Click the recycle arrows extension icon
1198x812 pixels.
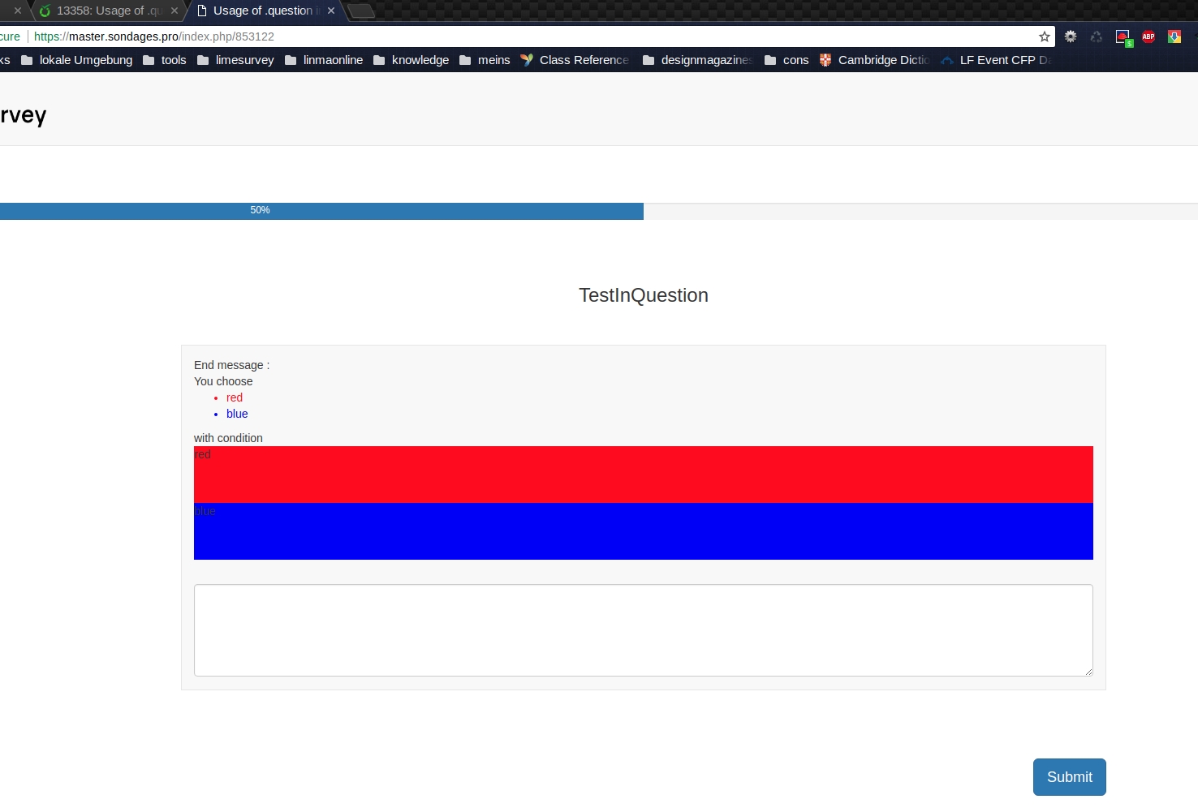(x=1097, y=37)
